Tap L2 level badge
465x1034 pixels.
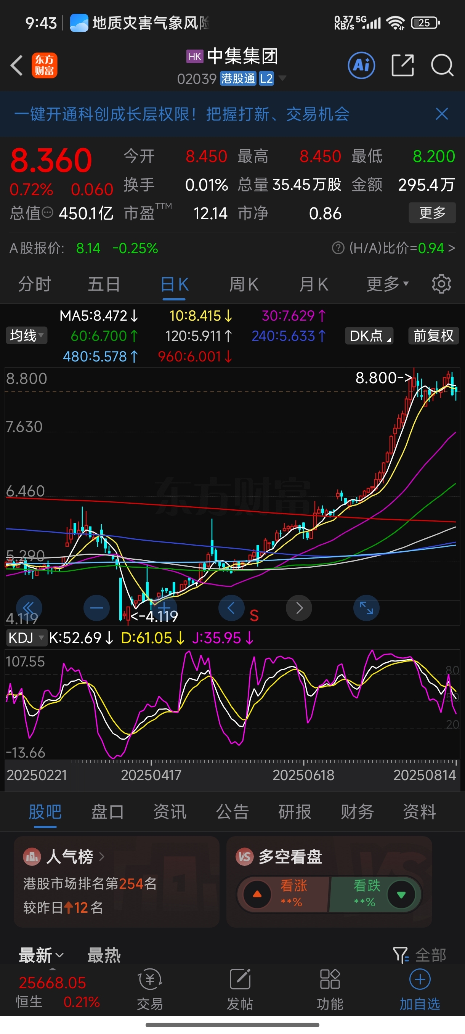[266, 78]
